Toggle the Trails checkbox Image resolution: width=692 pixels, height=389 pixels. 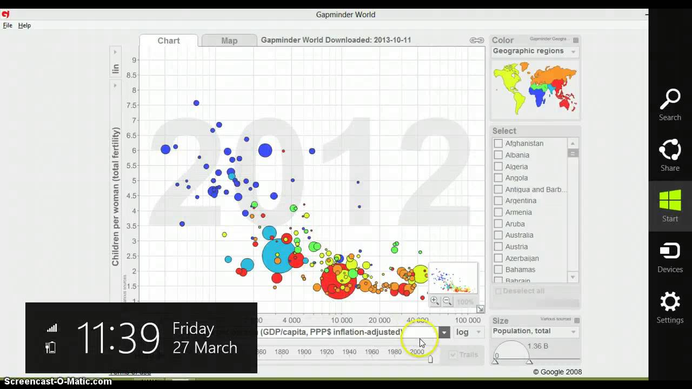click(453, 354)
